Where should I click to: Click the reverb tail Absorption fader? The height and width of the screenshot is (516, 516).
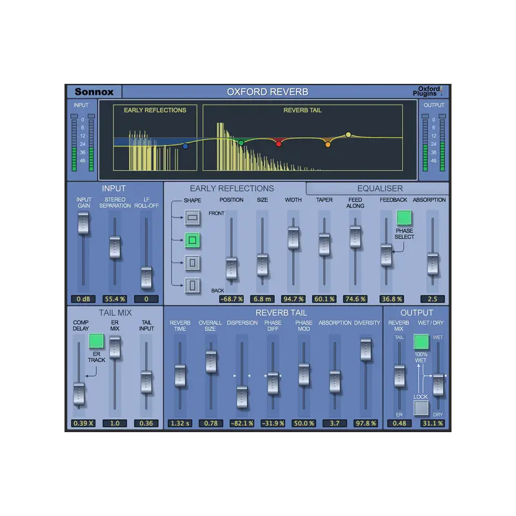(x=335, y=382)
